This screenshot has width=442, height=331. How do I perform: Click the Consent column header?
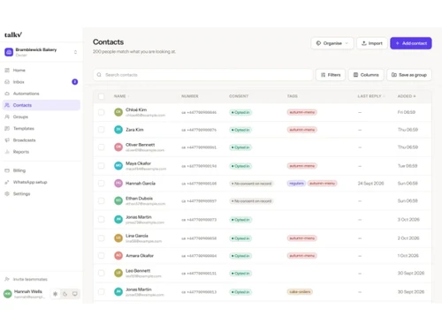coord(239,96)
